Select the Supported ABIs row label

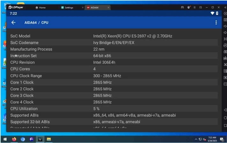pyautogui.click(x=25, y=115)
